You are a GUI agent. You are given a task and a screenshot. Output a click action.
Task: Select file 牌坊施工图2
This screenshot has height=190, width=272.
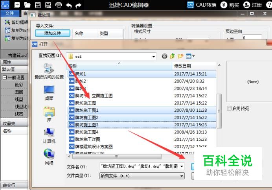[x=142, y=118]
